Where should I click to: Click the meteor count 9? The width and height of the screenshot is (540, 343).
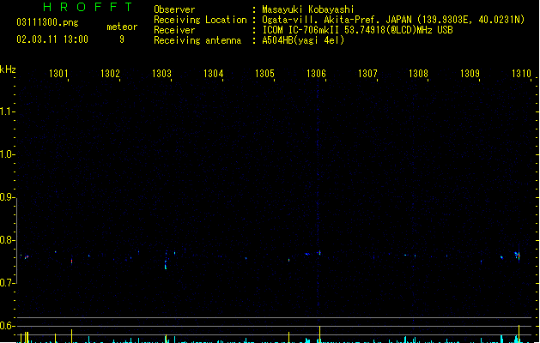(122, 39)
